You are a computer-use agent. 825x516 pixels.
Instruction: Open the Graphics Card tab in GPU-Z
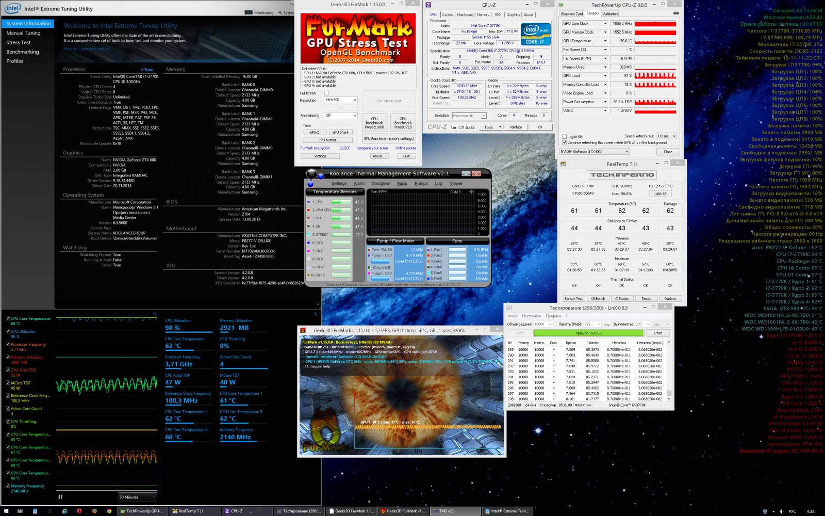point(572,14)
